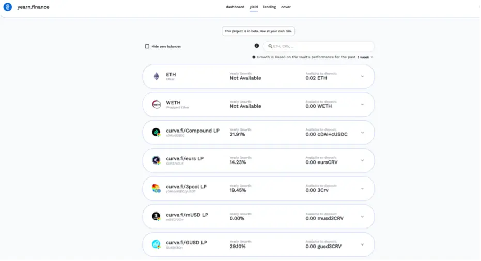The image size is (481, 261).
Task: Click the ETH vault diamond icon
Action: (157, 76)
